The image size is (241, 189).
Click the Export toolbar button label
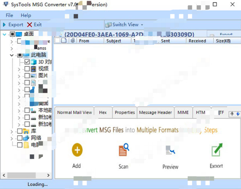point(16,24)
